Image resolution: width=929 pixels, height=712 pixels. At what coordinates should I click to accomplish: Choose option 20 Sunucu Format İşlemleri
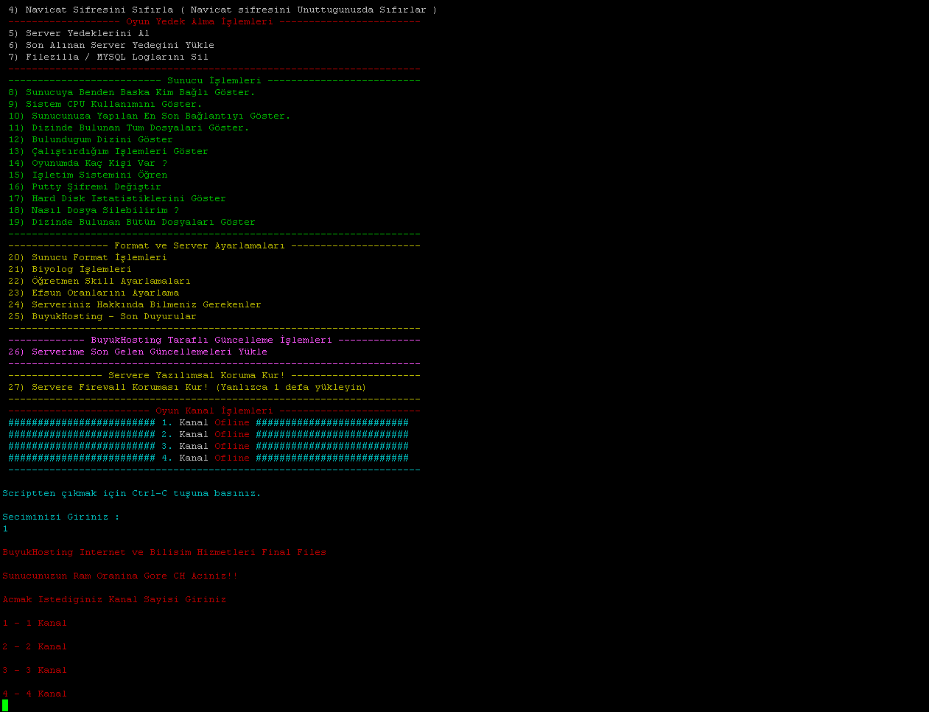[88, 257]
